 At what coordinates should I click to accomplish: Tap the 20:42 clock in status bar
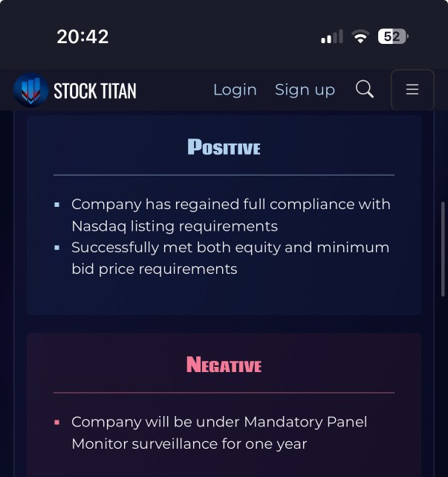click(82, 36)
